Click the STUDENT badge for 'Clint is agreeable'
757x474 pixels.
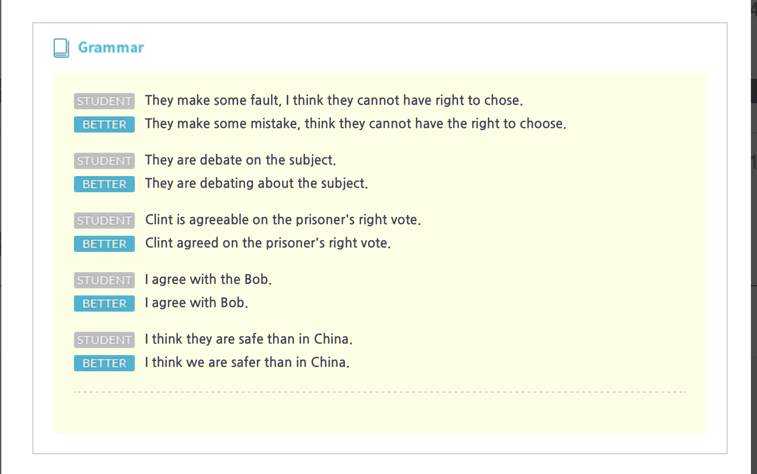coord(104,221)
